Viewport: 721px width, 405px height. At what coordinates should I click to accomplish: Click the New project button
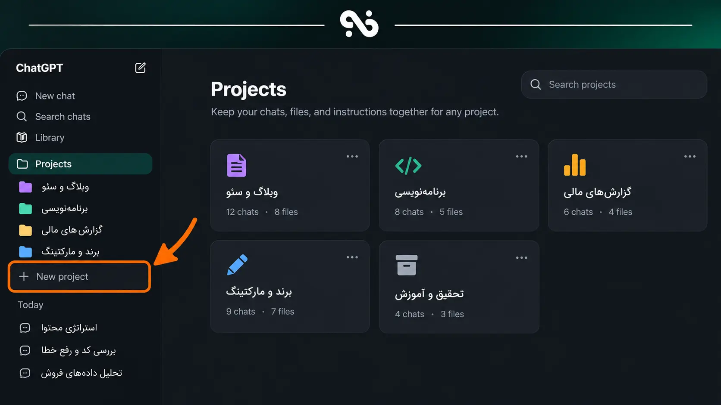click(79, 277)
